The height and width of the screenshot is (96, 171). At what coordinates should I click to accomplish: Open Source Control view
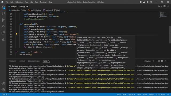[x=3, y=20]
